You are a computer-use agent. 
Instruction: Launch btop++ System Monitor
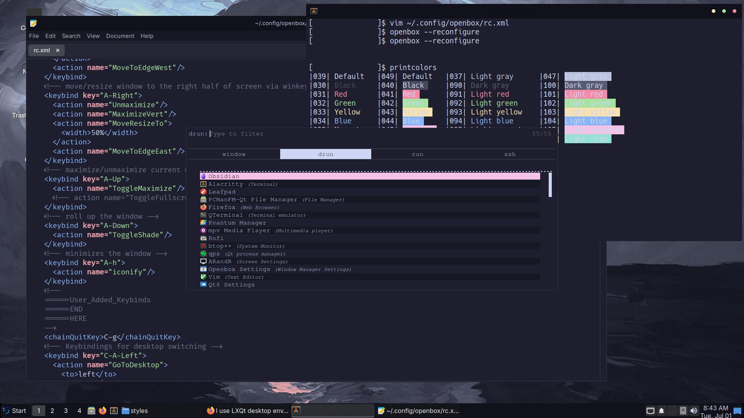point(370,246)
